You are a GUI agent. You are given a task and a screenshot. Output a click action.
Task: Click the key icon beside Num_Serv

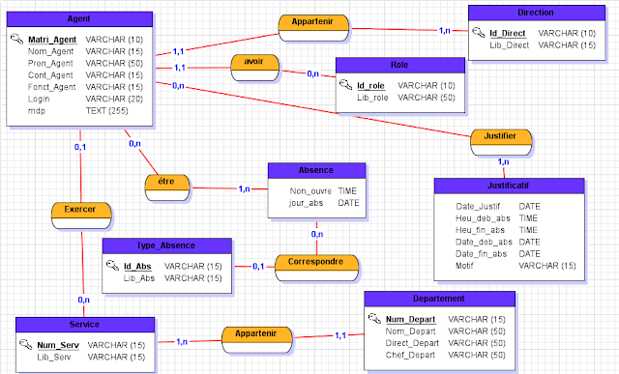pyautogui.click(x=26, y=344)
